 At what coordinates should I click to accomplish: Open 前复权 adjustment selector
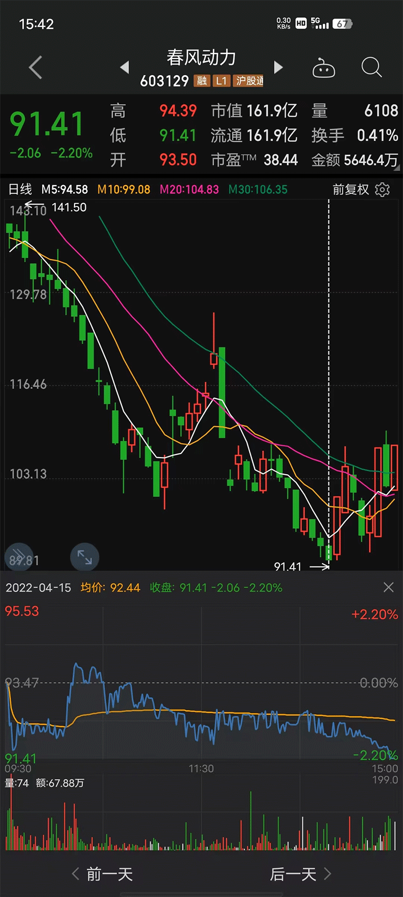[351, 190]
